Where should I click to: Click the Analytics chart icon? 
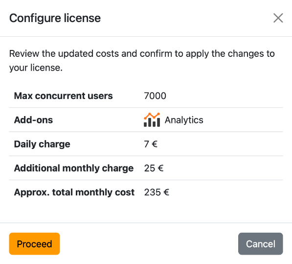pos(152,120)
